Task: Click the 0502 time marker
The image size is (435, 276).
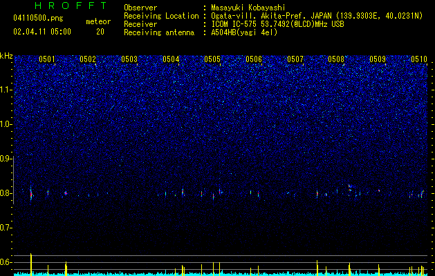Action: pos(88,59)
